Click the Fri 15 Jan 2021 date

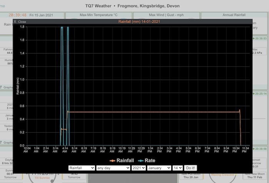pos(41,15)
